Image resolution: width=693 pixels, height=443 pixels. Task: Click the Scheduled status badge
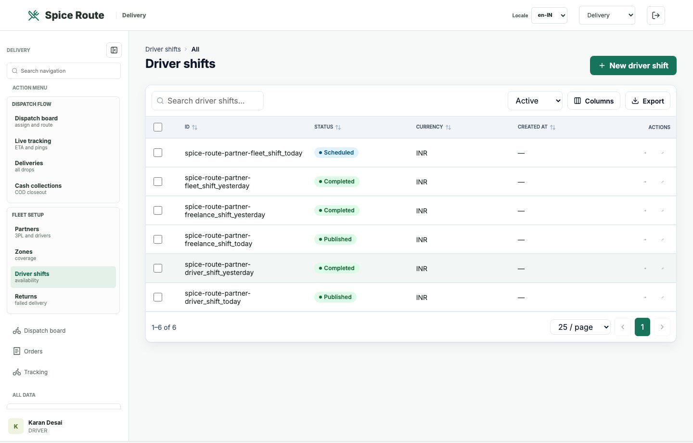336,153
